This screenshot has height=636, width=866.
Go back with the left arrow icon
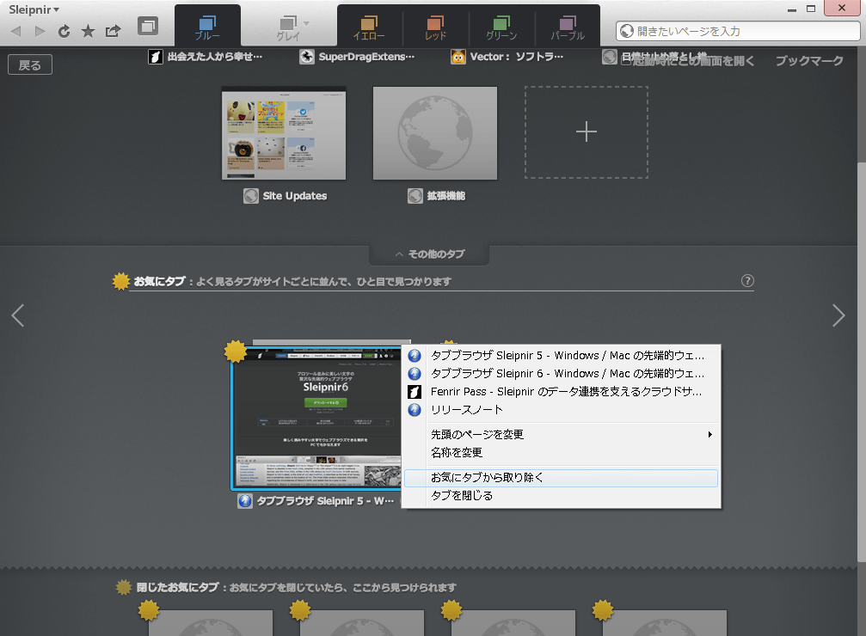[16, 32]
